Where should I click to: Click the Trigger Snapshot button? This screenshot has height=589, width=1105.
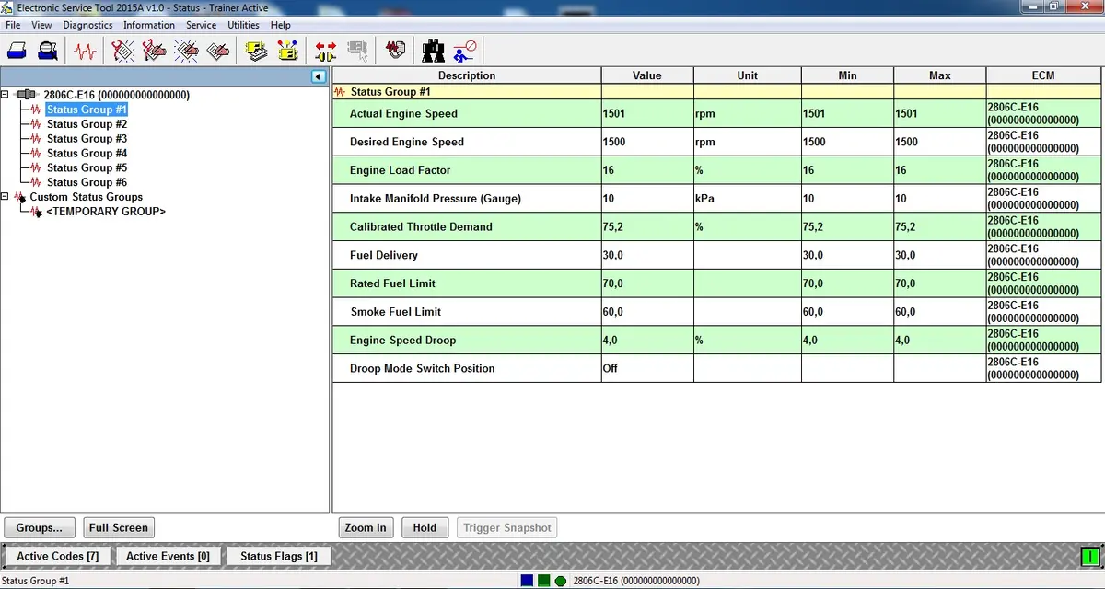click(507, 527)
